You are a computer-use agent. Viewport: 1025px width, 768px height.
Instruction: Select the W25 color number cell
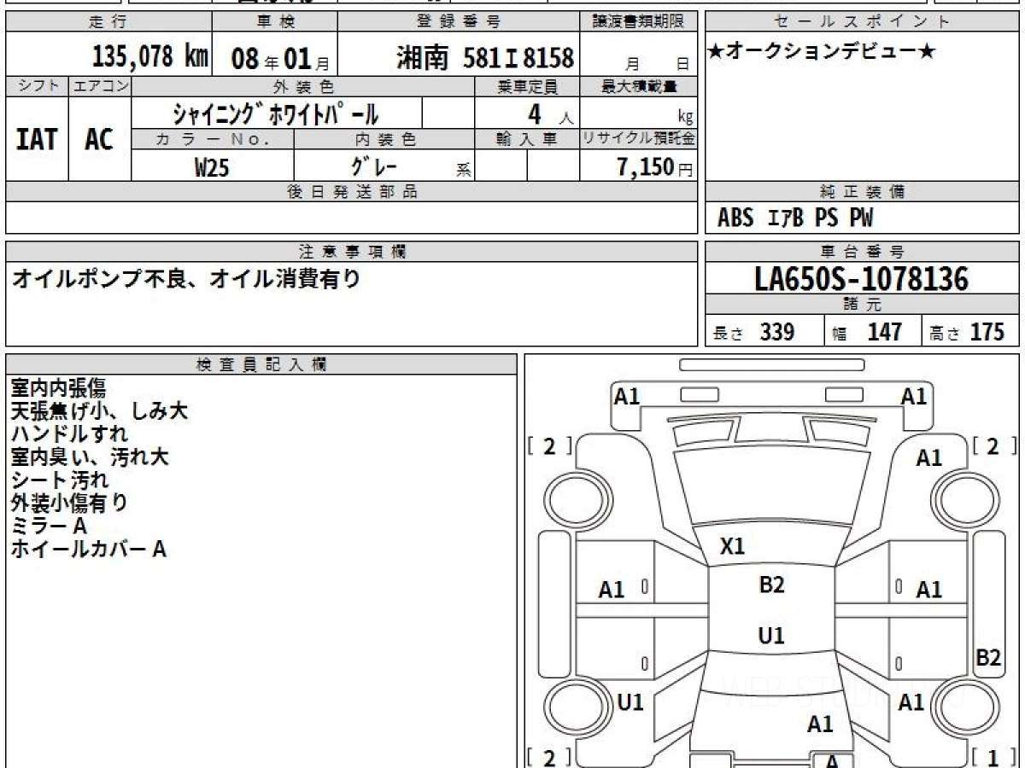(x=212, y=167)
